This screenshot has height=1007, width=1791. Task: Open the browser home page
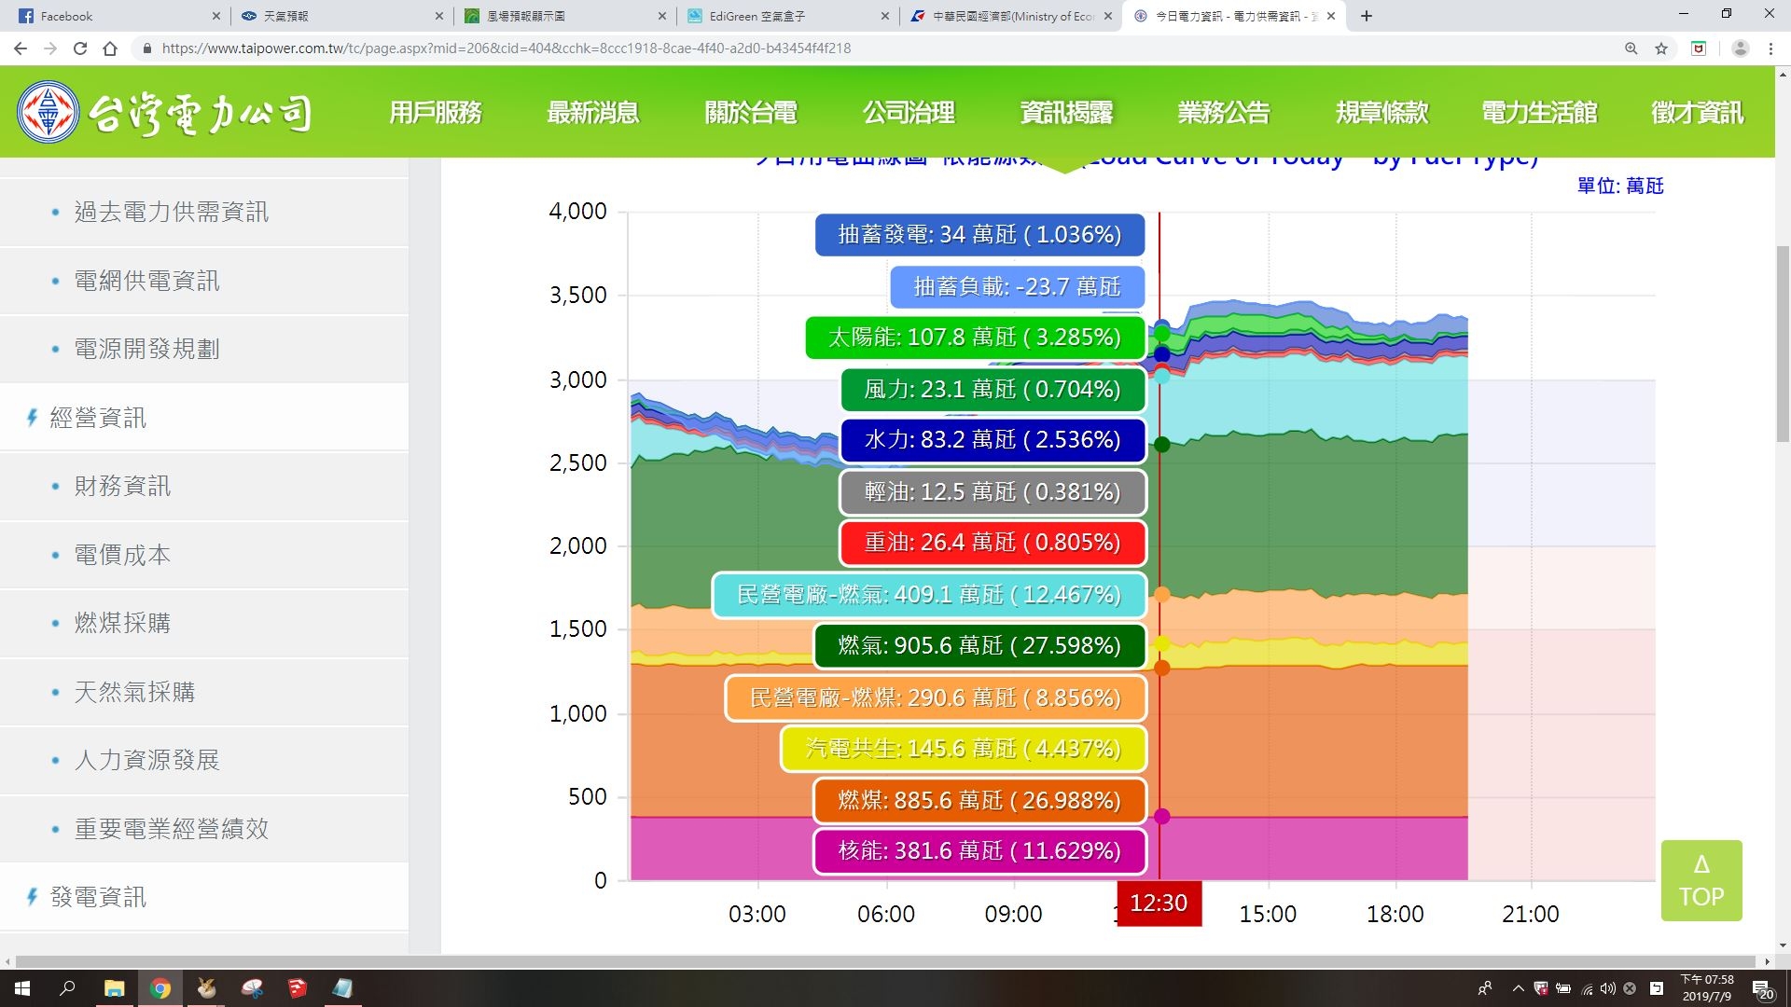click(110, 48)
